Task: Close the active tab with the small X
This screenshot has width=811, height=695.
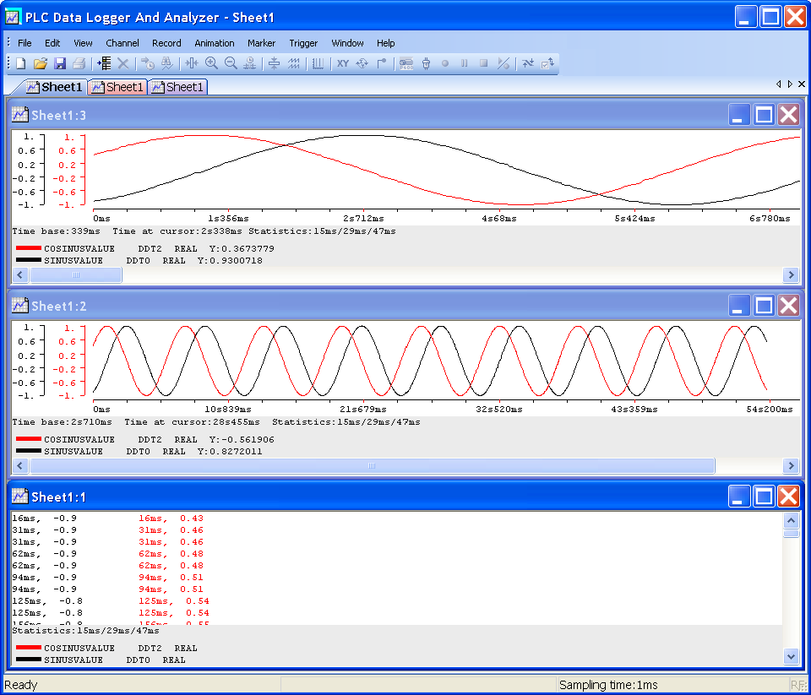Action: tap(801, 84)
